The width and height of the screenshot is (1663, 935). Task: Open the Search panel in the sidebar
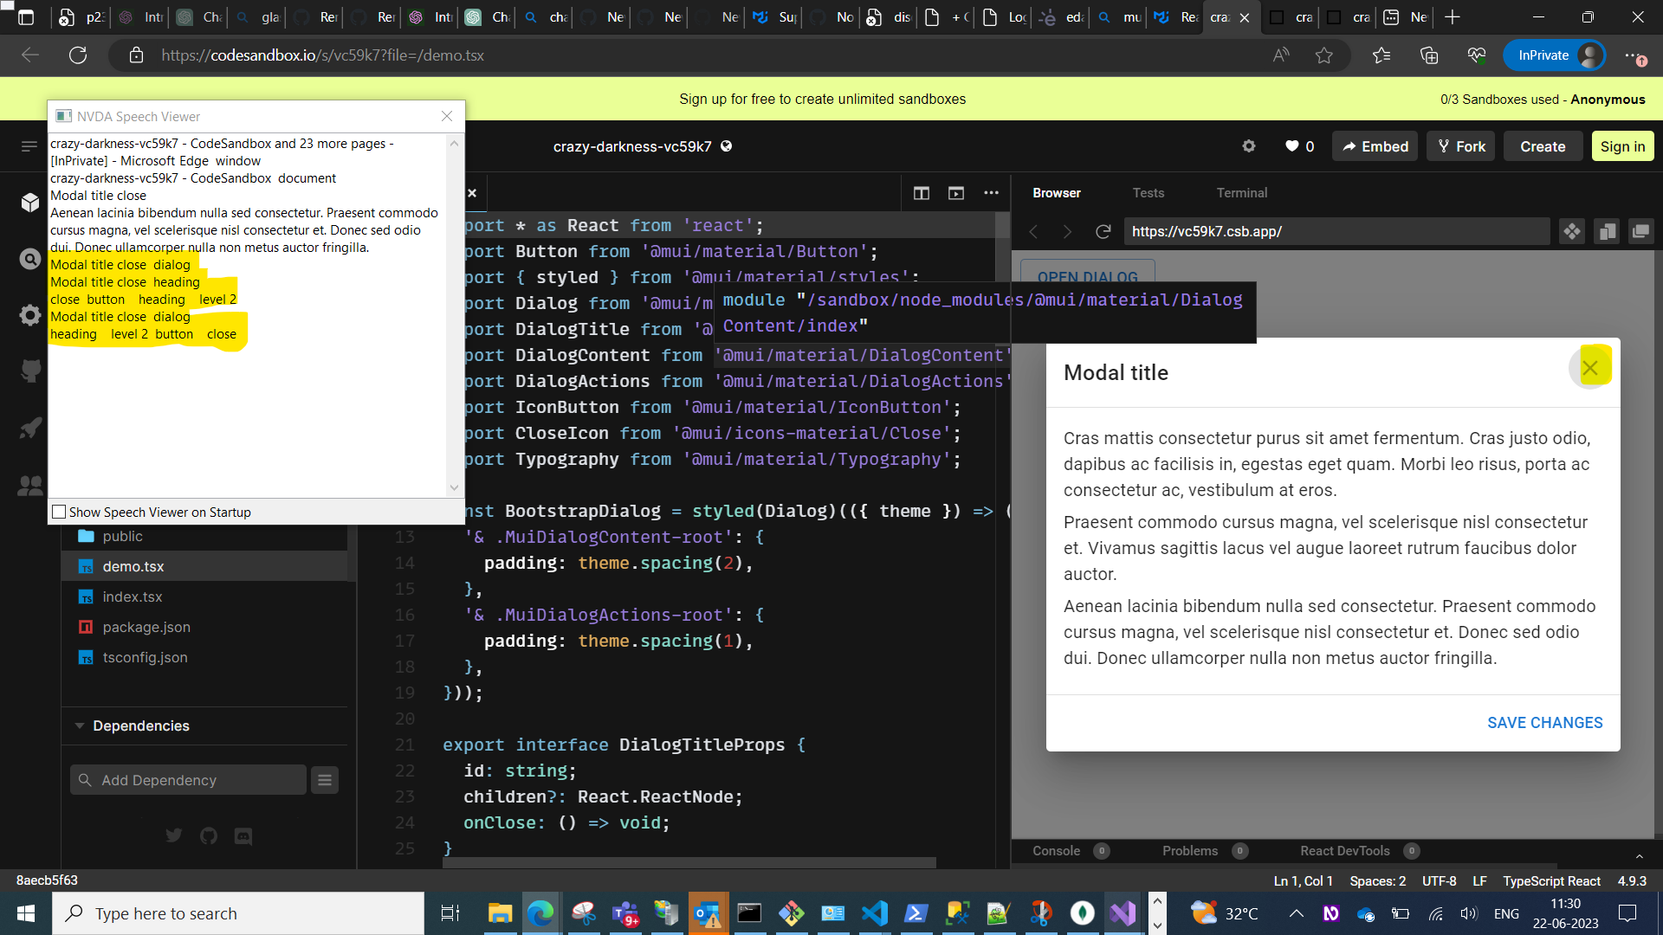[29, 258]
